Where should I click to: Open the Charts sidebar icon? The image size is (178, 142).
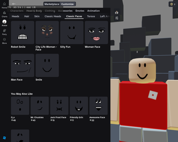4,13
